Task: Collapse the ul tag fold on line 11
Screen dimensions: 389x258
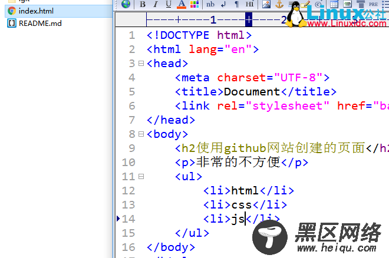Action: (141, 177)
